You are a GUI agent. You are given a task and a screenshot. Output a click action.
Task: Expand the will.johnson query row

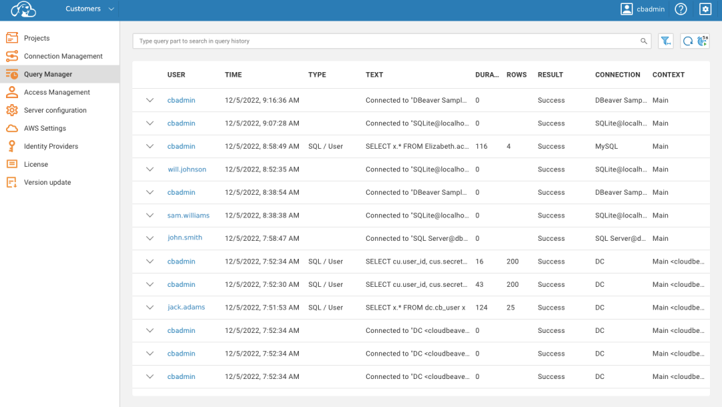click(x=150, y=169)
